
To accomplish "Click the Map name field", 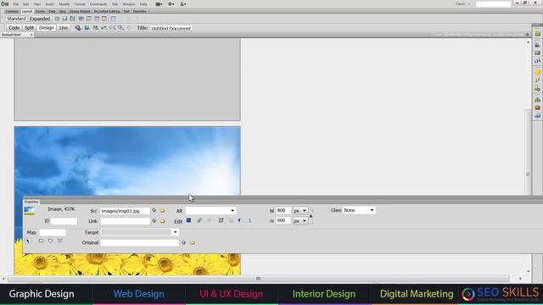I will point(53,232).
